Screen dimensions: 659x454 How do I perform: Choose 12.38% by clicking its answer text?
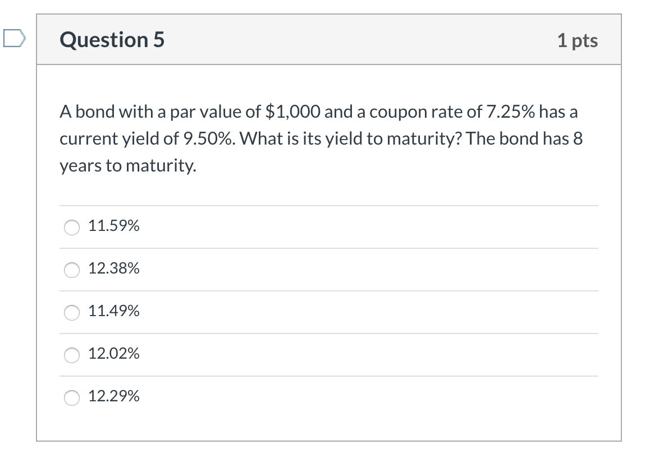(114, 270)
